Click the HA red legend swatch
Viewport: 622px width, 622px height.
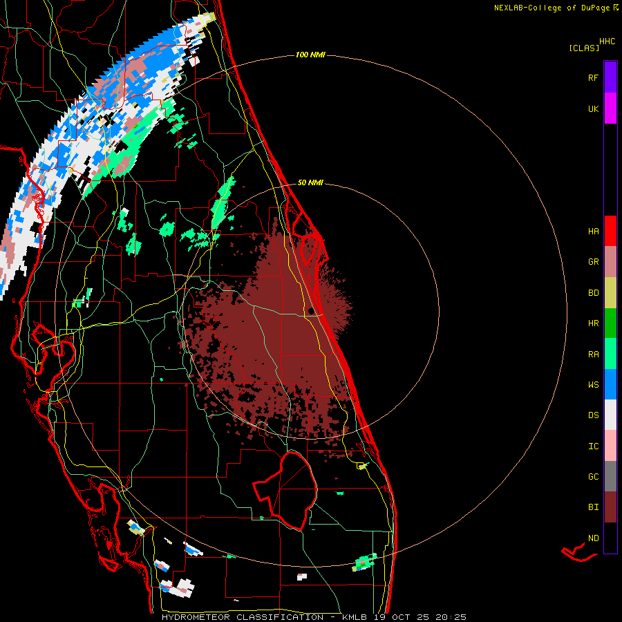coord(610,231)
